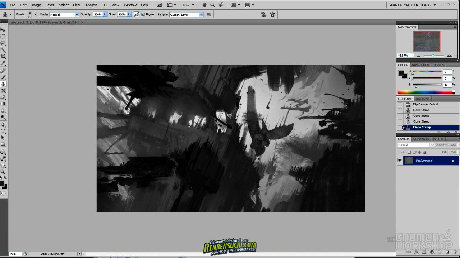This screenshot has height=258, width=460.
Task: Switch to the Actions tab
Action: [x=422, y=99]
